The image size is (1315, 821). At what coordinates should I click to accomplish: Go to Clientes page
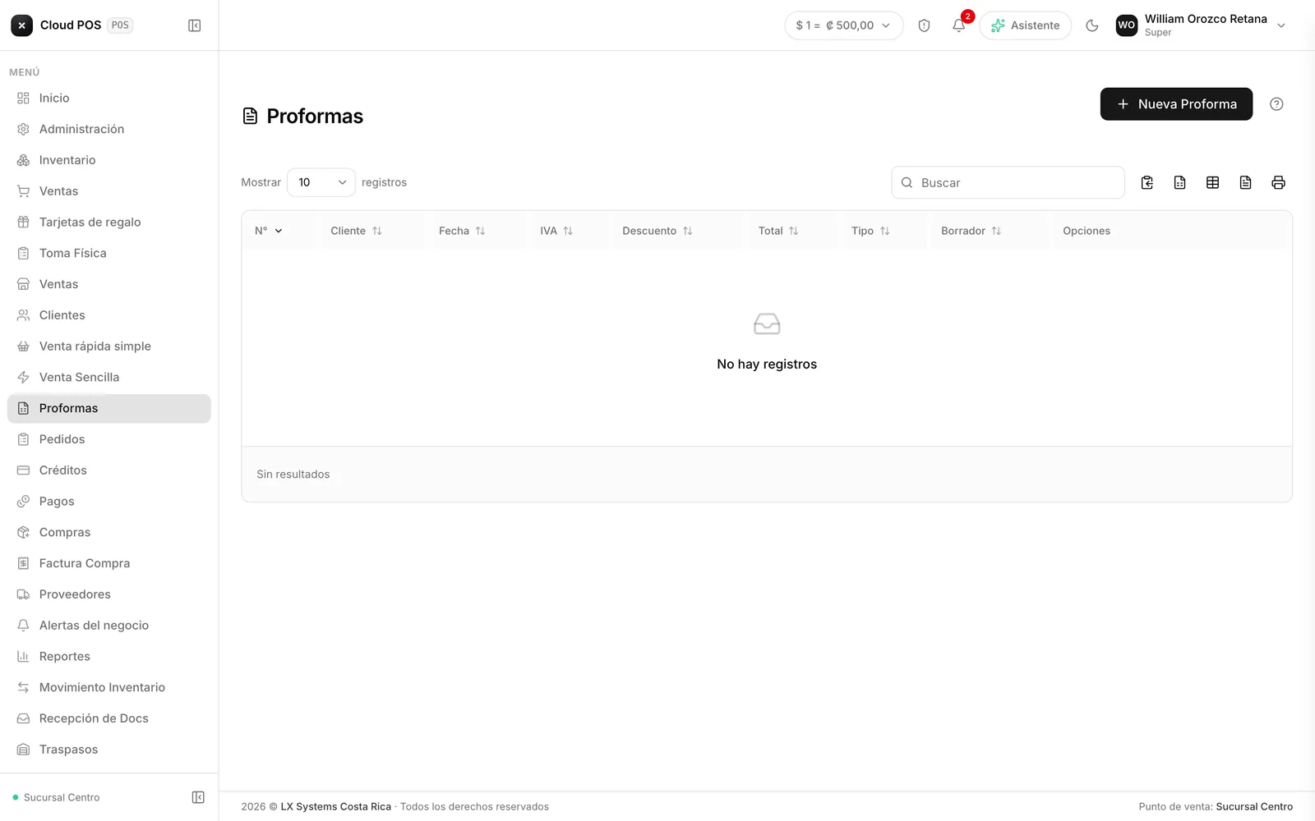point(109,315)
